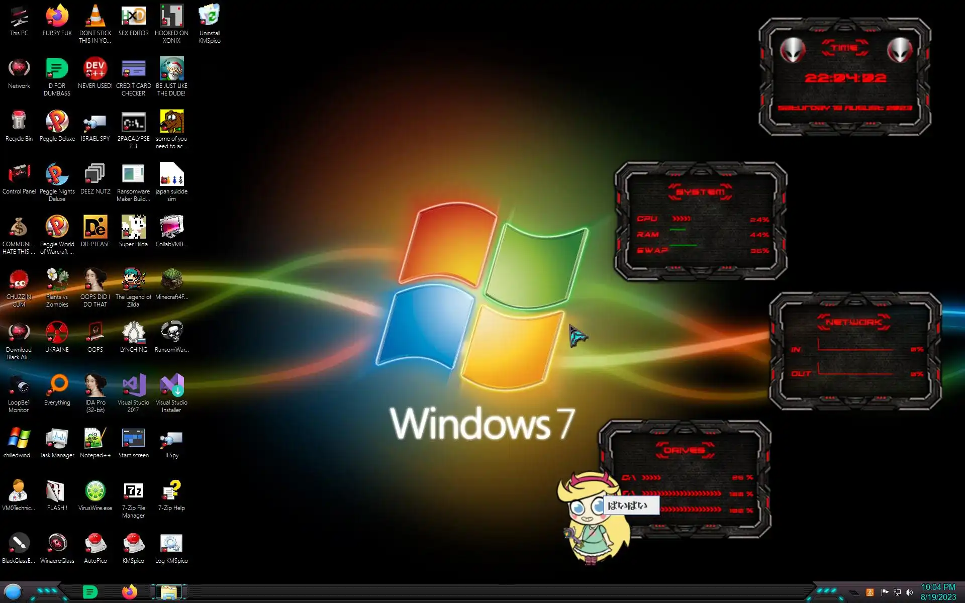Select the Task Manager desktop shortcut
965x603 pixels.
pyautogui.click(x=57, y=438)
